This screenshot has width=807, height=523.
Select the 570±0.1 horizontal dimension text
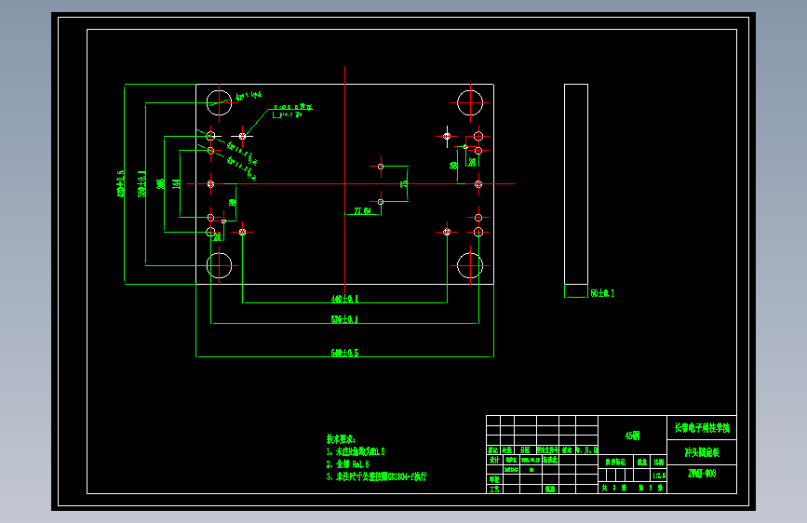coord(344,319)
